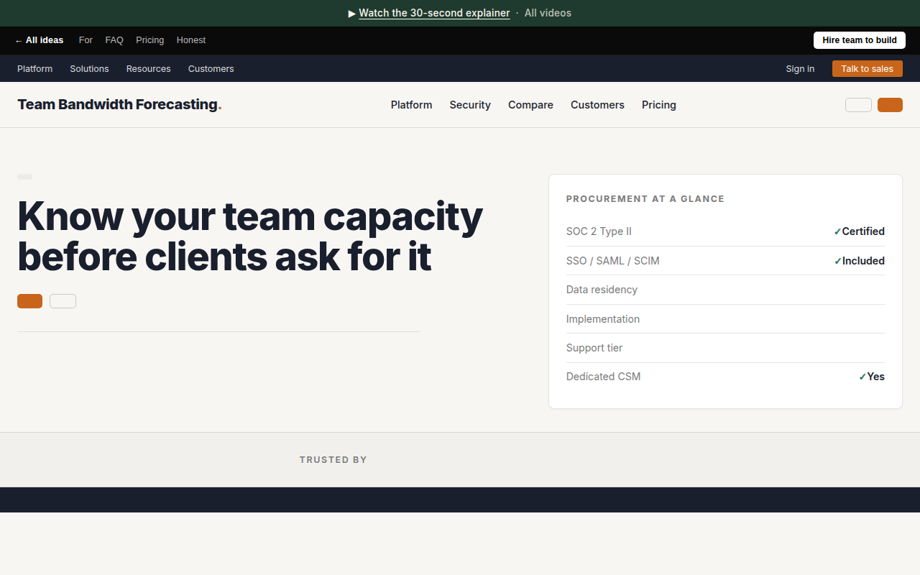Click the blank white button in main header
Viewport: 920px width, 575px height.
(x=858, y=105)
